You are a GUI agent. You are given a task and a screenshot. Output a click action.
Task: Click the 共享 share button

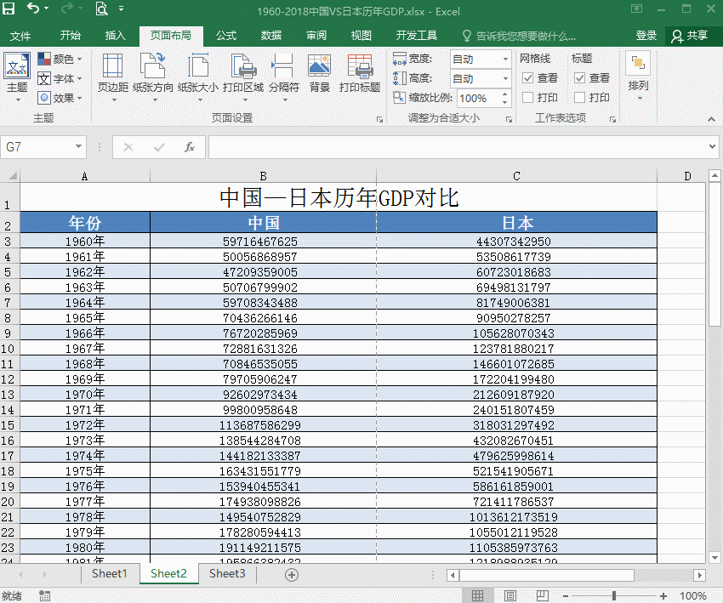pyautogui.click(x=691, y=36)
